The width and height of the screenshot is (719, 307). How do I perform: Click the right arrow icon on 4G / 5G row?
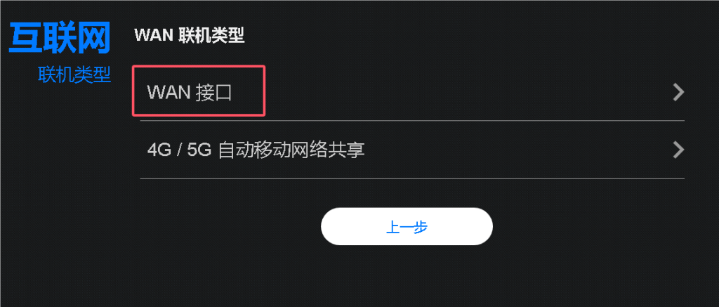pos(678,150)
